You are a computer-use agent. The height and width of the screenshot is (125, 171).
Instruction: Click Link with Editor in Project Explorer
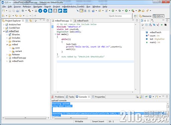[x=30, y=21]
